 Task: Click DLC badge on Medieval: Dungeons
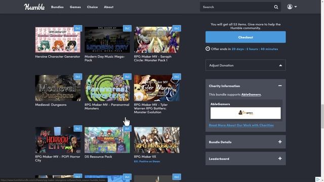point(77,77)
